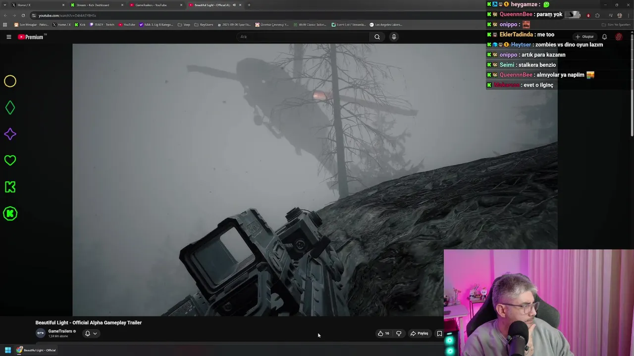The image size is (634, 356).
Task: Open the '2025-09-06 Spor Ek' bookmark
Action: [x=235, y=24]
